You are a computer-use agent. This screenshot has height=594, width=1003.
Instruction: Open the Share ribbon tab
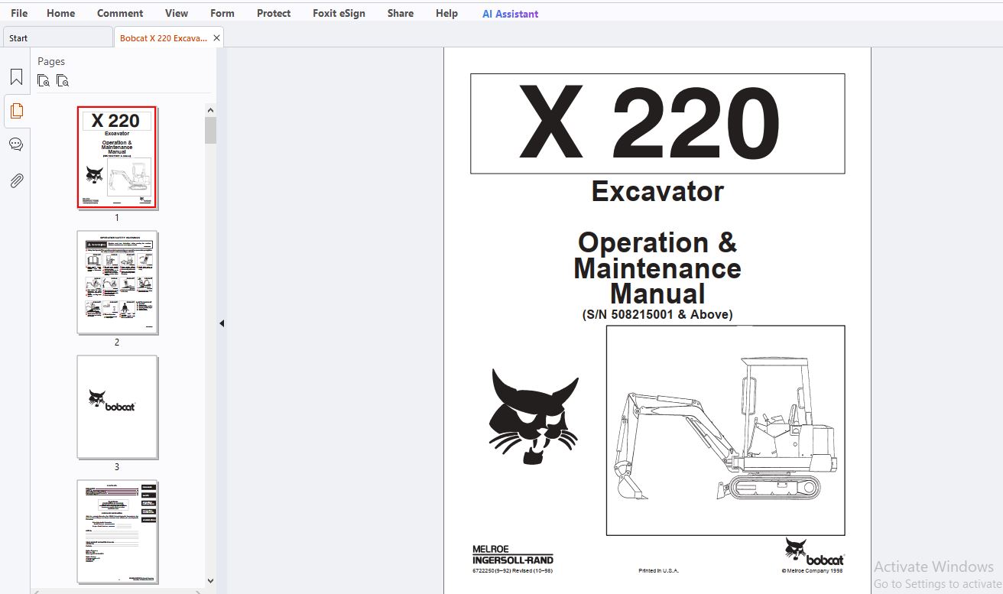pos(401,13)
